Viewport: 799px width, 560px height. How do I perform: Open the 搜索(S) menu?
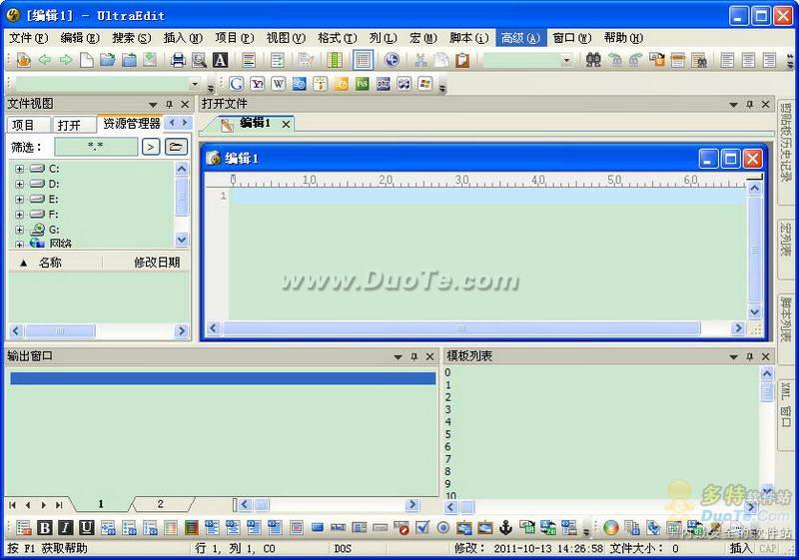point(132,38)
